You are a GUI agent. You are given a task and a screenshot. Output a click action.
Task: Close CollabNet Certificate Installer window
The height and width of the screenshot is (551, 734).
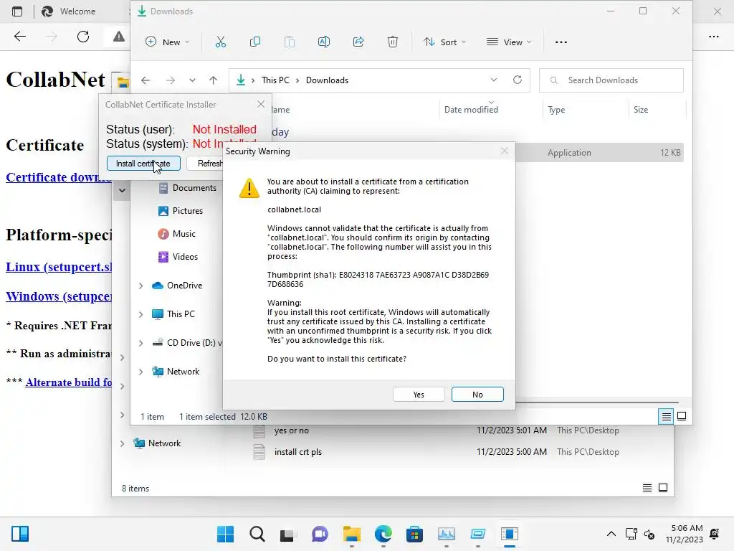tap(261, 104)
